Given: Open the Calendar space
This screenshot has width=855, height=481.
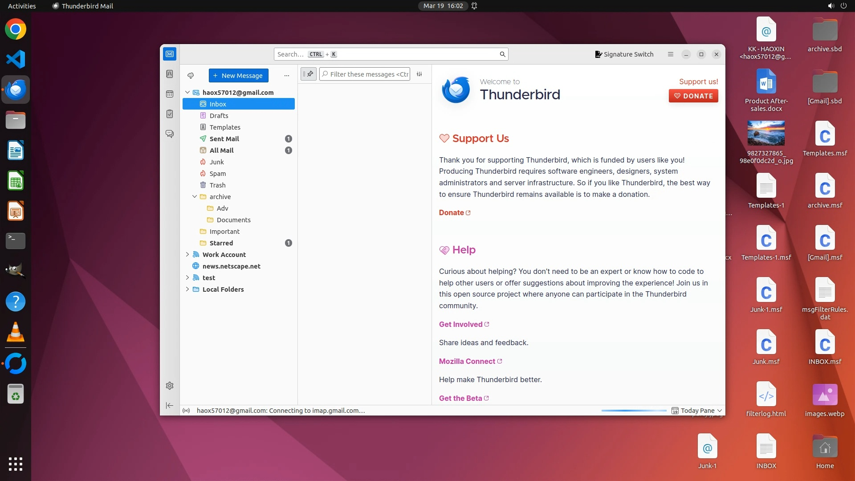Looking at the screenshot, I should (170, 94).
